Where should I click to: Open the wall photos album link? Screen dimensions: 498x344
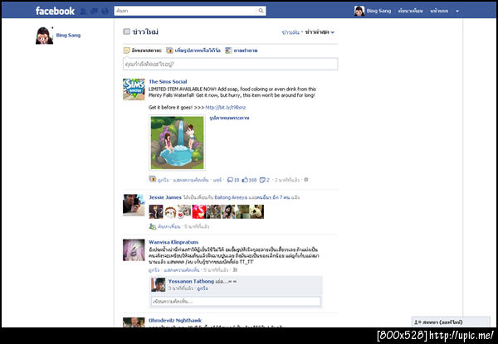tap(229, 118)
